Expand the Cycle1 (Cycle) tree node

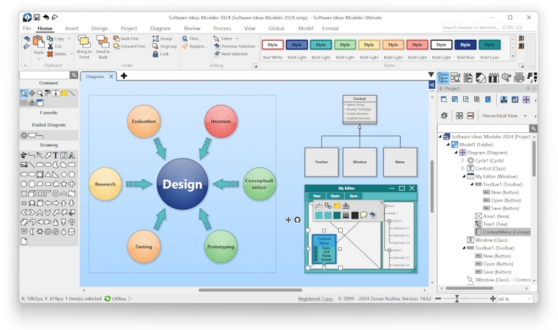463,161
